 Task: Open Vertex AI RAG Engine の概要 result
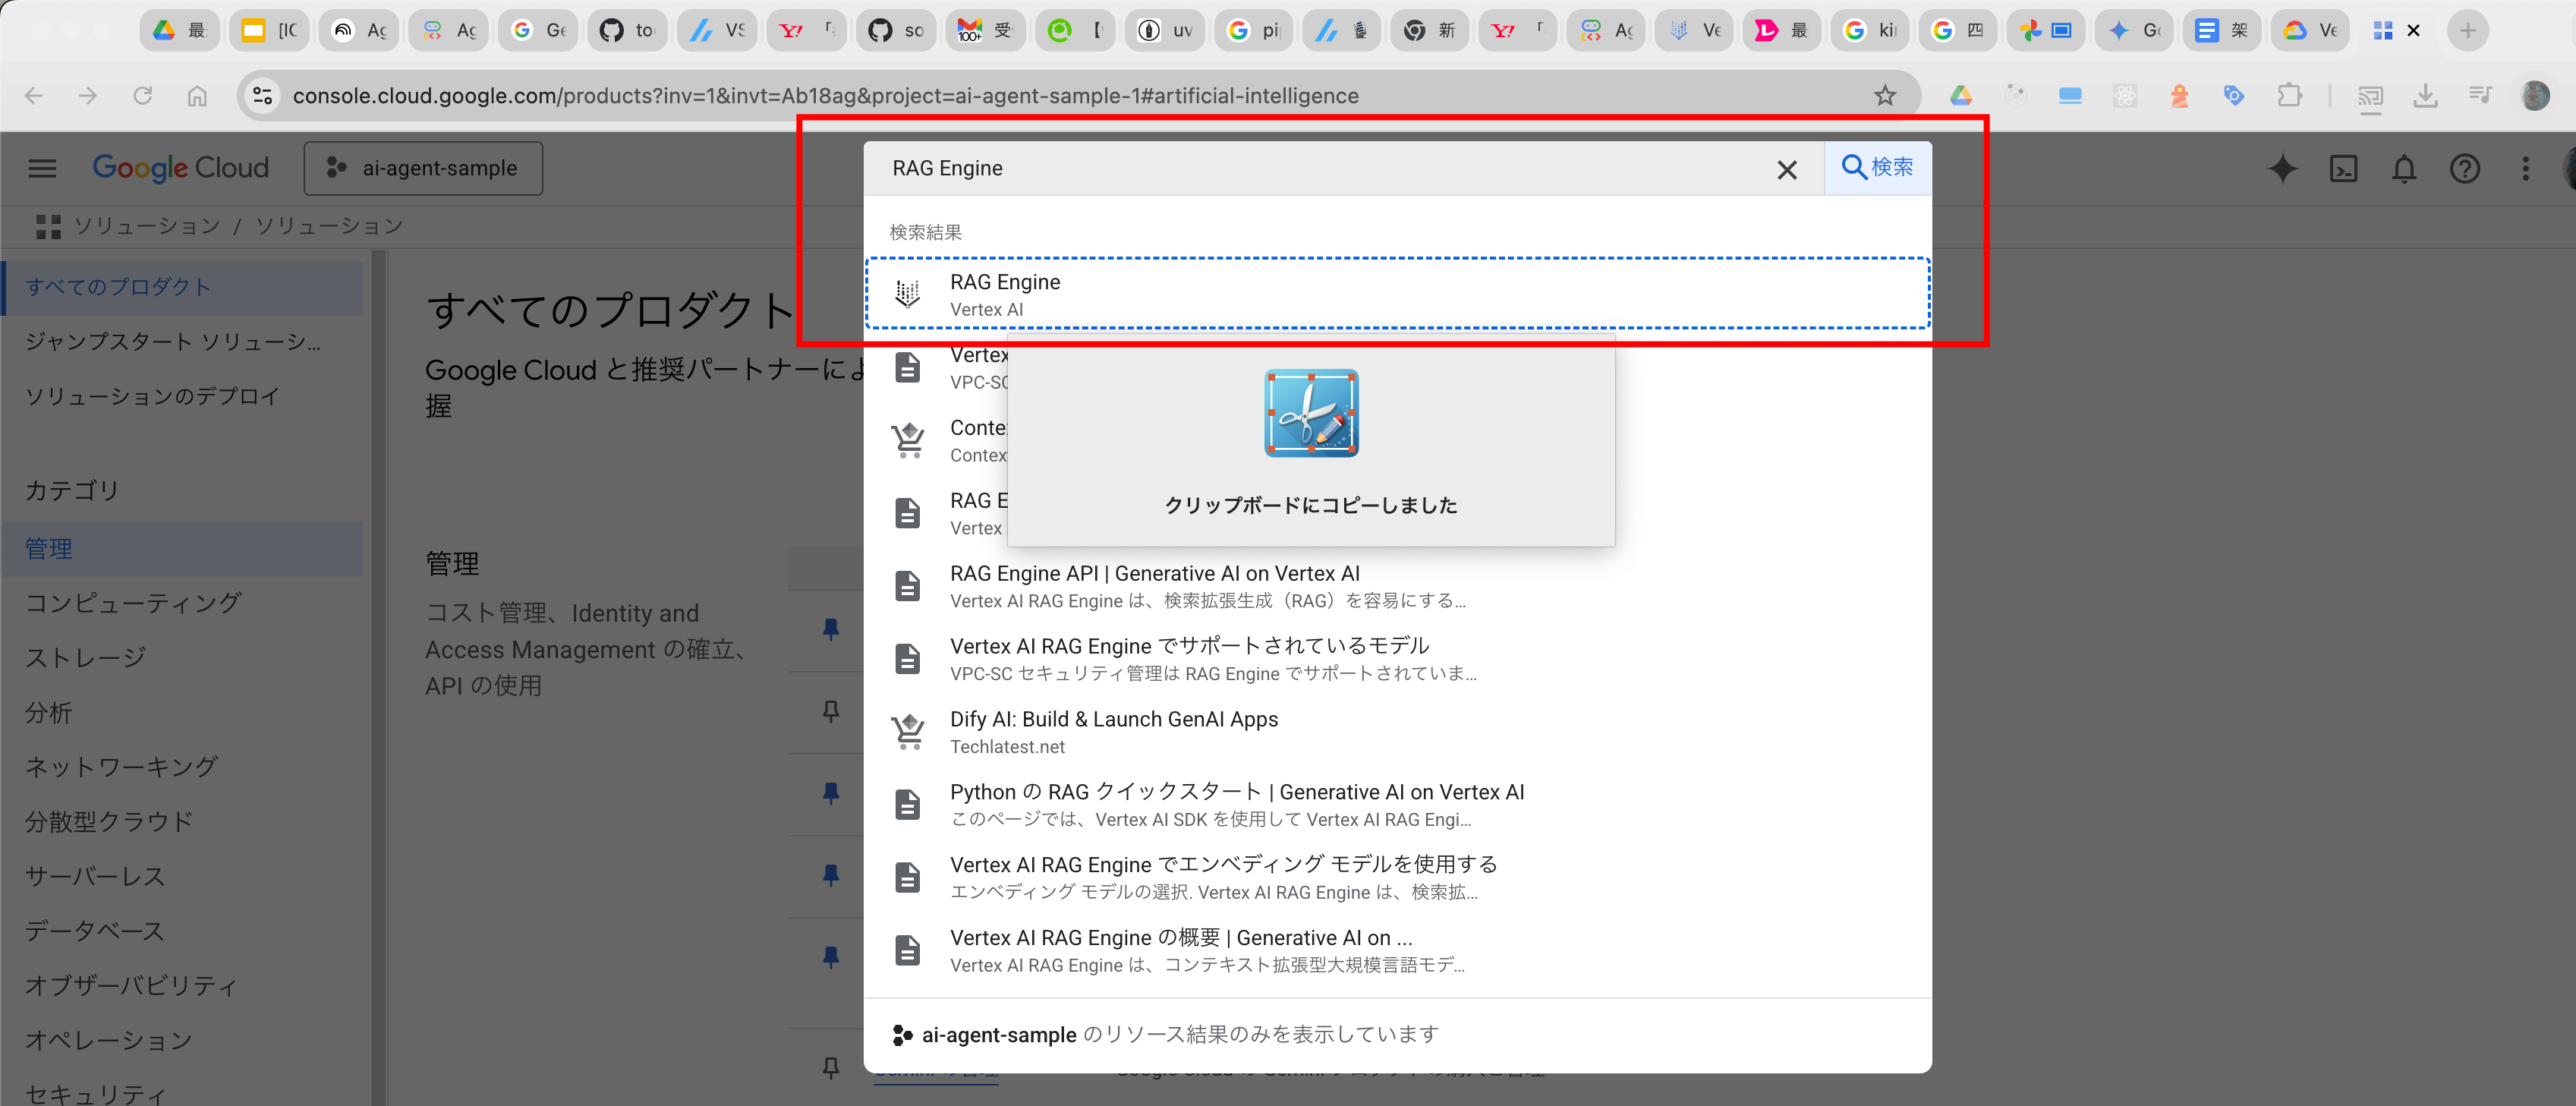[1397, 950]
